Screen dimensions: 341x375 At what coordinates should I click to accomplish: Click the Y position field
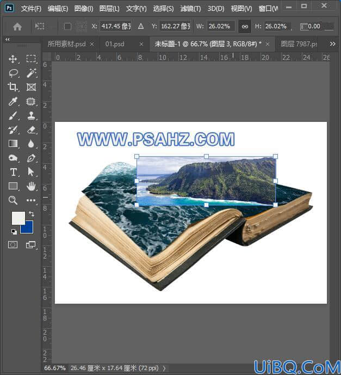176,26
